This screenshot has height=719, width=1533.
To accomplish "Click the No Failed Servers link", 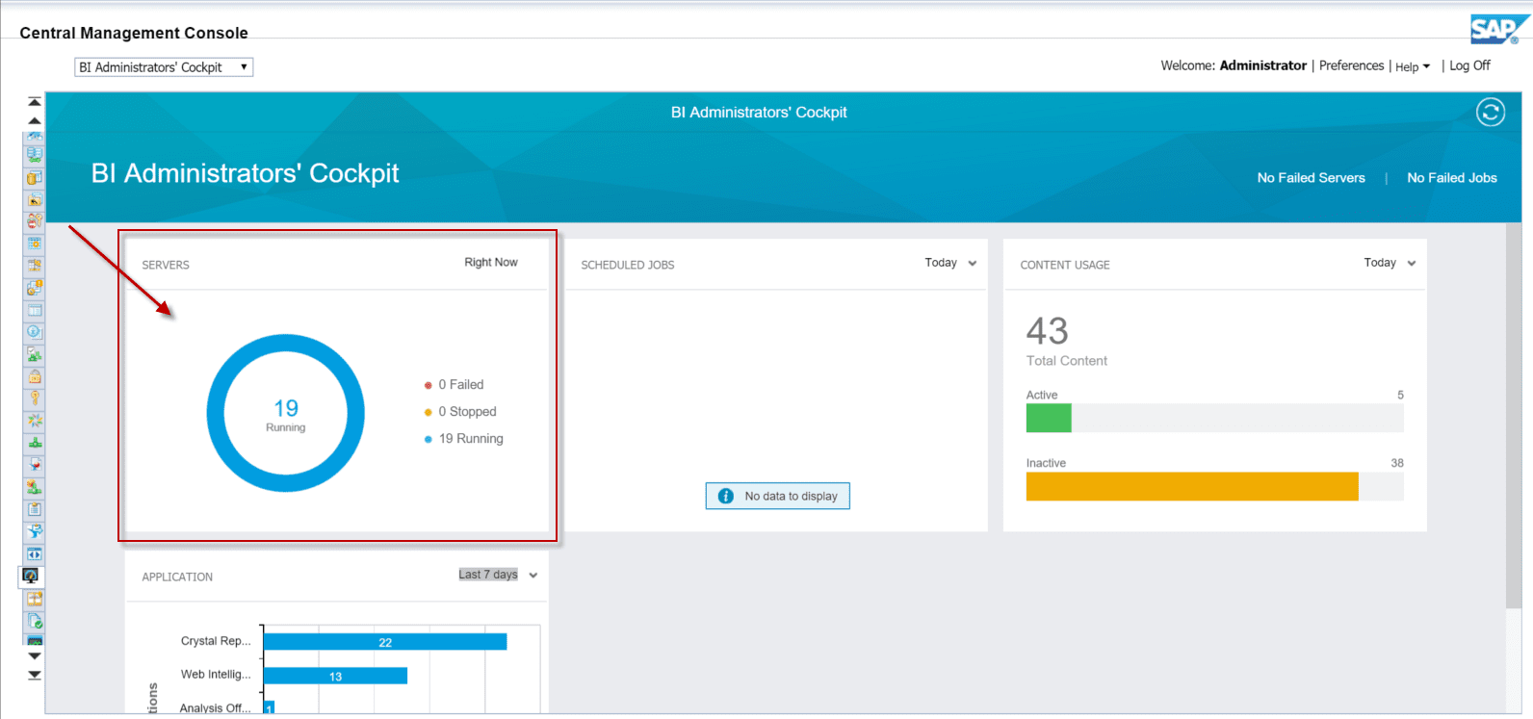I will pyautogui.click(x=1311, y=178).
